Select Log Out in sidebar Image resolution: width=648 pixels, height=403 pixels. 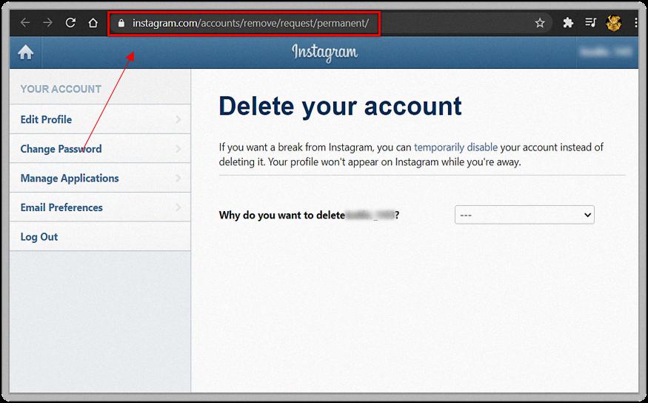pos(100,237)
